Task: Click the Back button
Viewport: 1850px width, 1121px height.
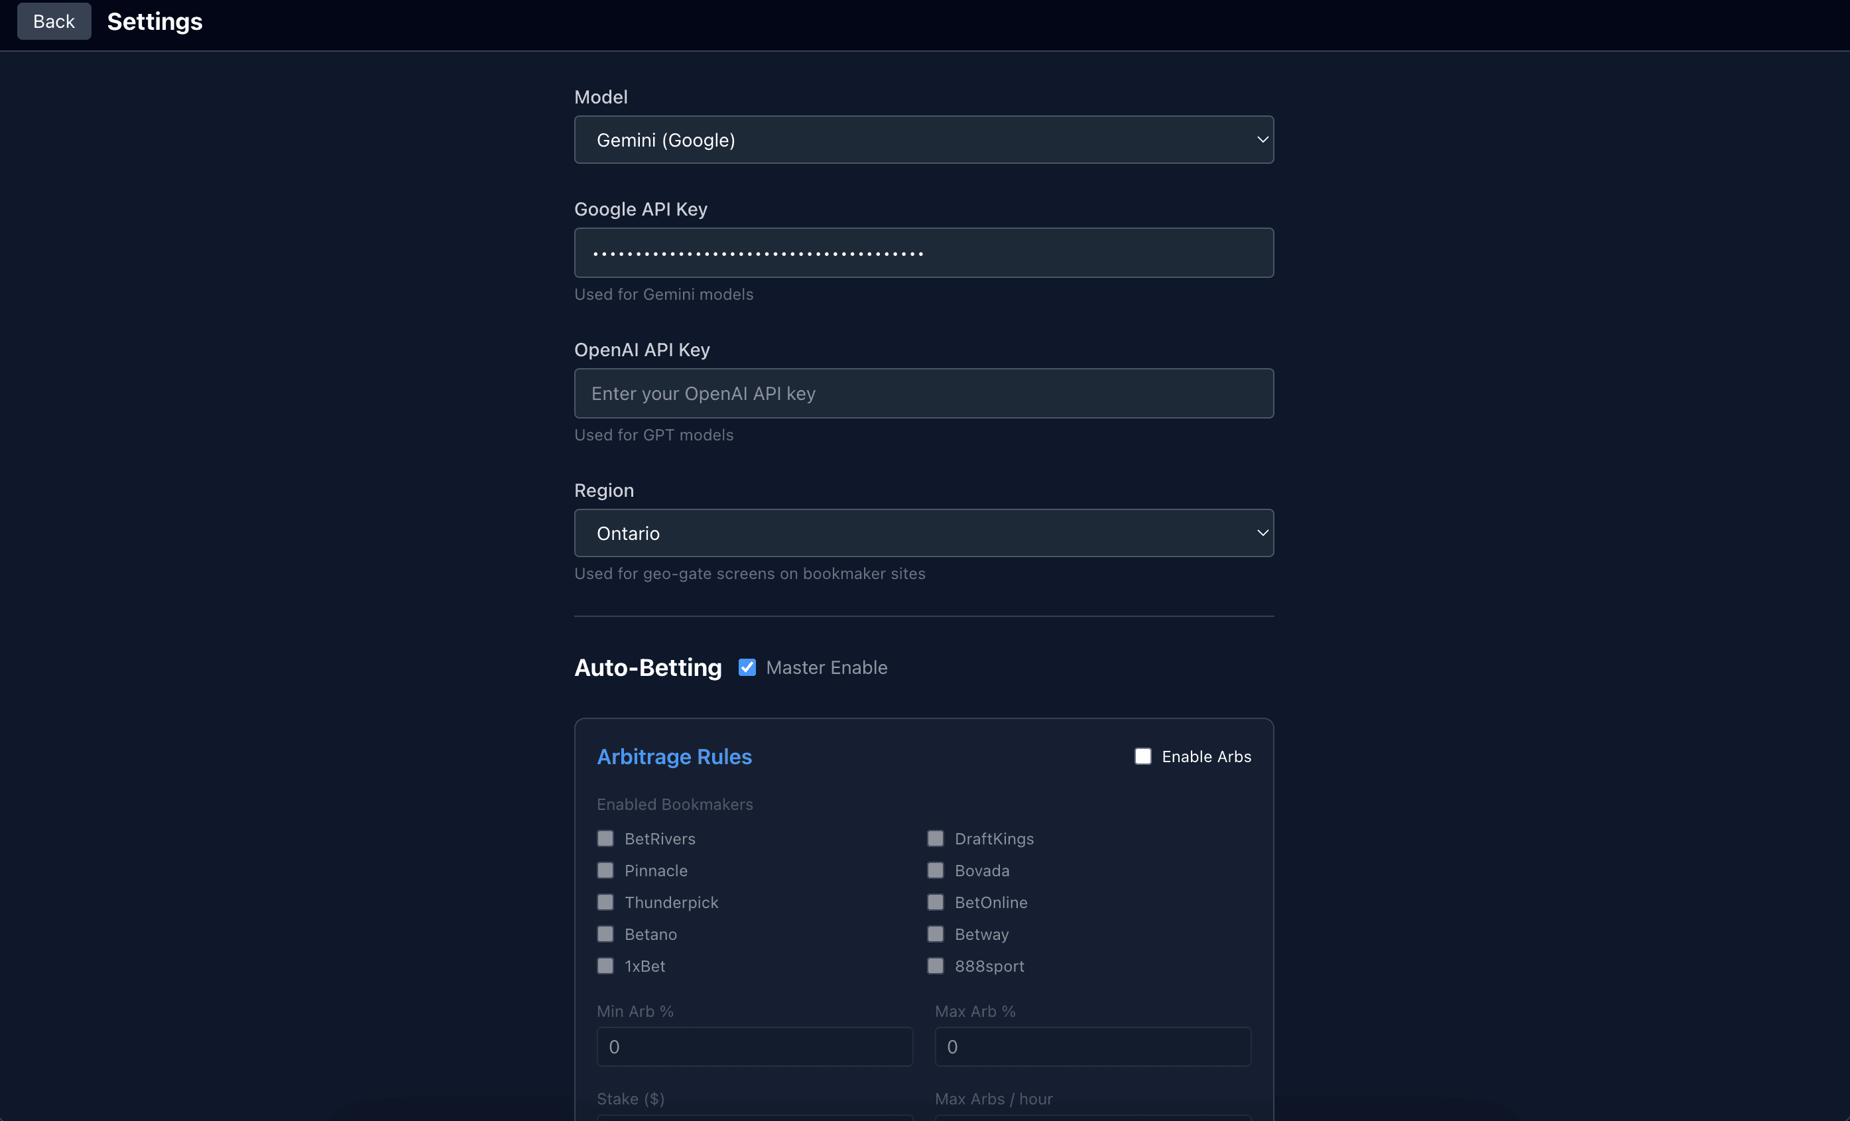Action: point(53,21)
